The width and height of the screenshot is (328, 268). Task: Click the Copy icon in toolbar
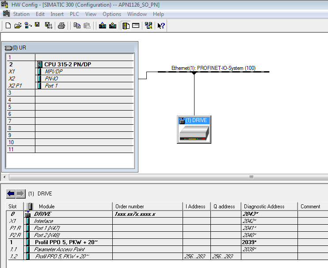(x=77, y=26)
